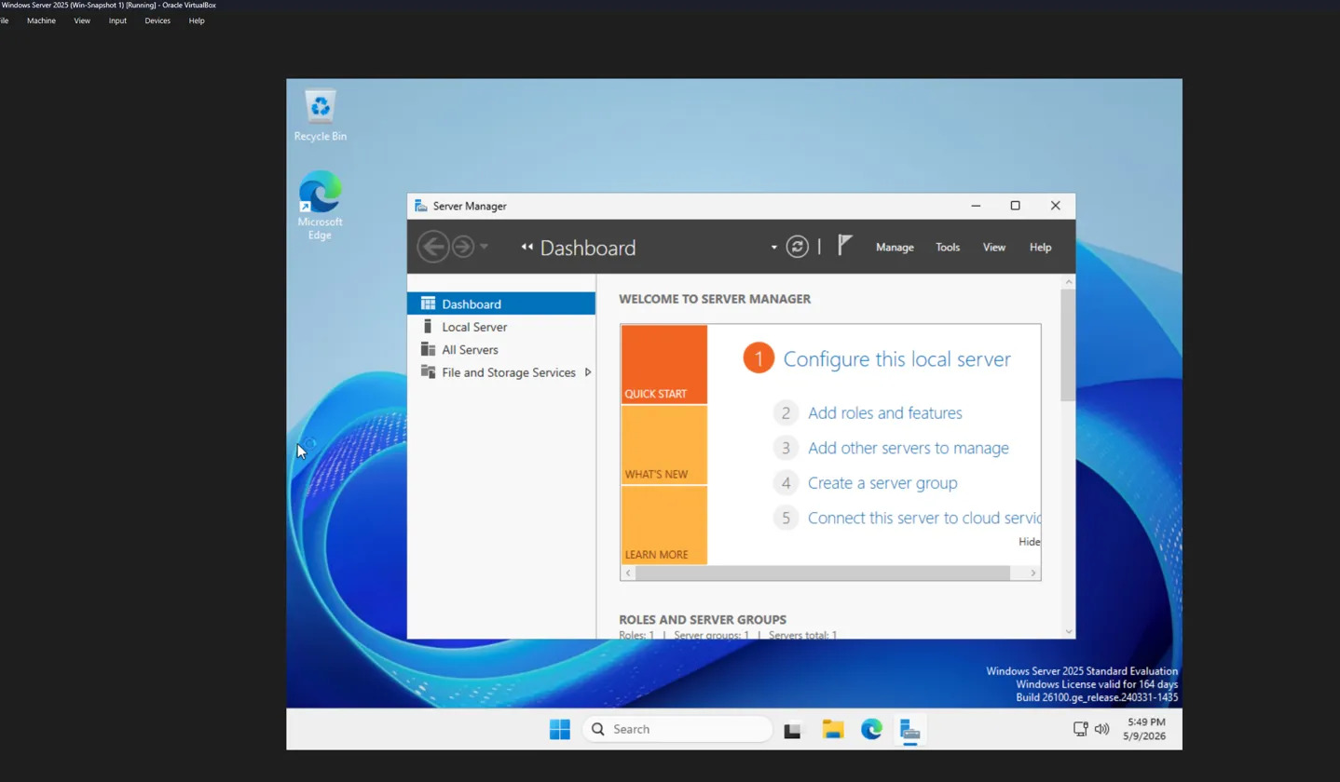The image size is (1340, 782).
Task: Open the Recycle Bin desktop icon
Action: pyautogui.click(x=320, y=115)
